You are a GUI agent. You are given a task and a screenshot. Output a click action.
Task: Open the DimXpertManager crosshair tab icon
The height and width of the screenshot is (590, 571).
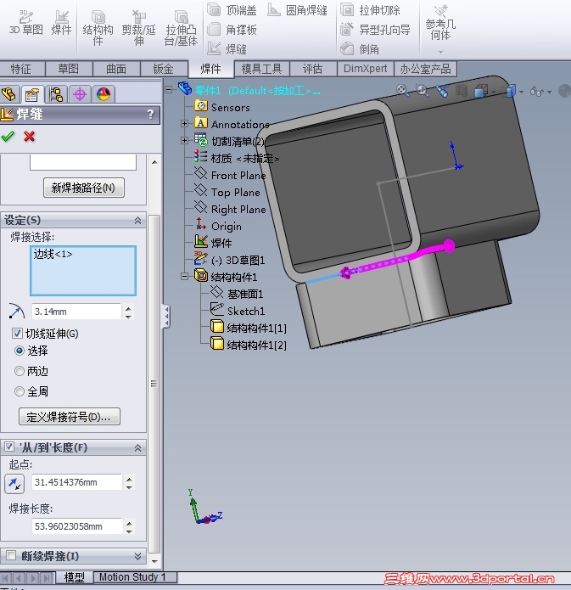coord(80,94)
